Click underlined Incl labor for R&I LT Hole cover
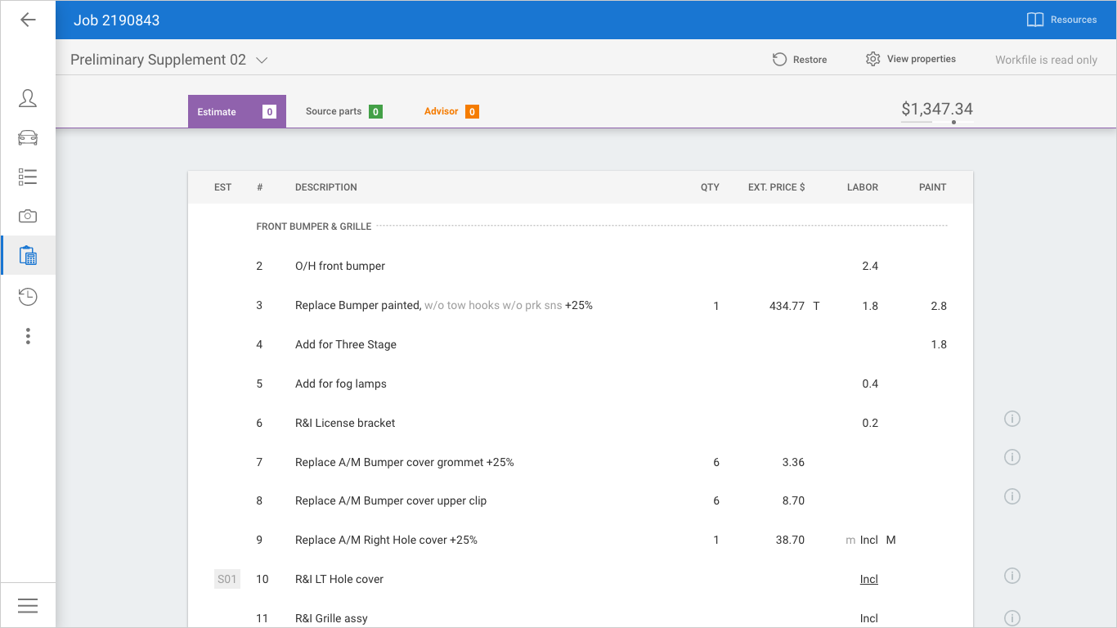The image size is (1117, 628). [868, 579]
